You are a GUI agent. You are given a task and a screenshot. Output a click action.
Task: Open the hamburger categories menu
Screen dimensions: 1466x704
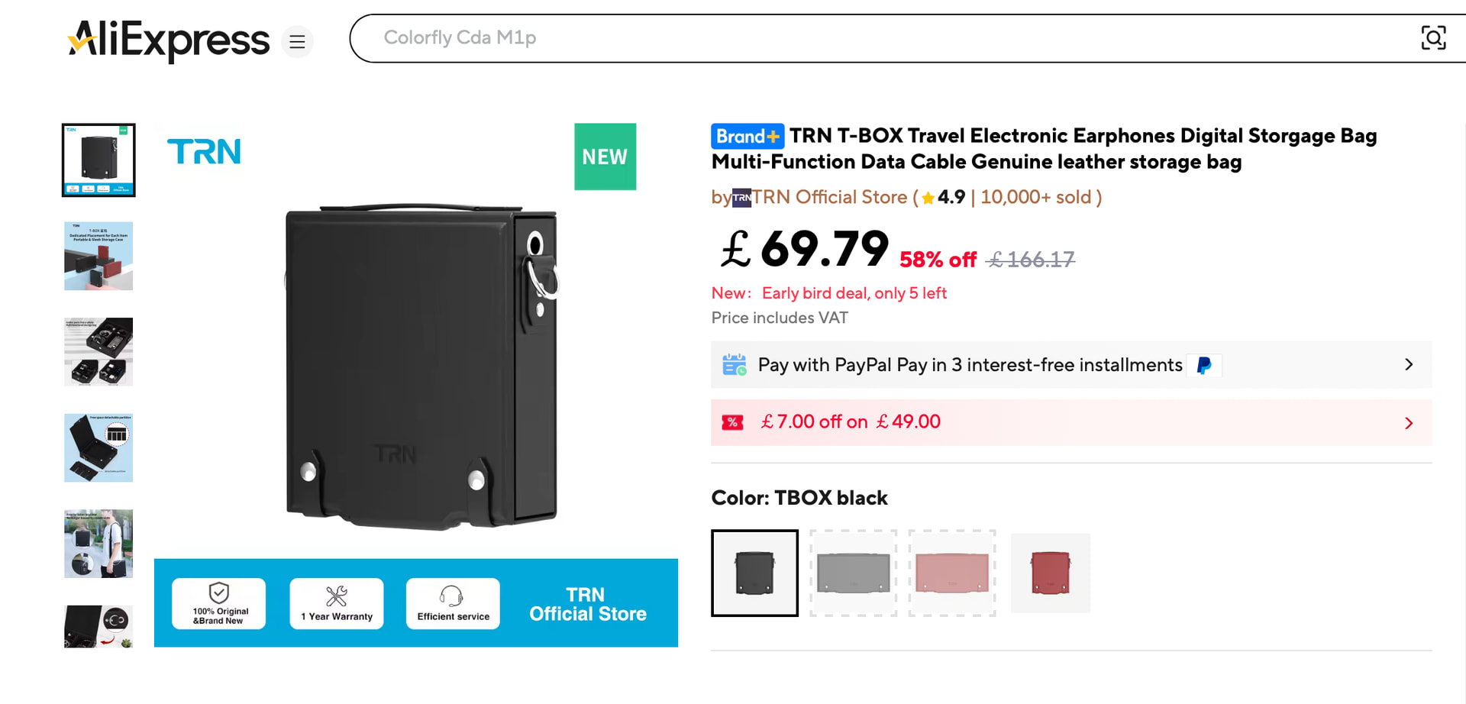[x=297, y=42]
